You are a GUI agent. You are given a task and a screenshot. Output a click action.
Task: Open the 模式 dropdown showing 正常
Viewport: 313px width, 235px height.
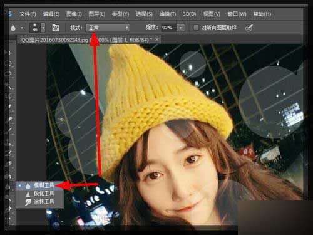click(x=108, y=28)
